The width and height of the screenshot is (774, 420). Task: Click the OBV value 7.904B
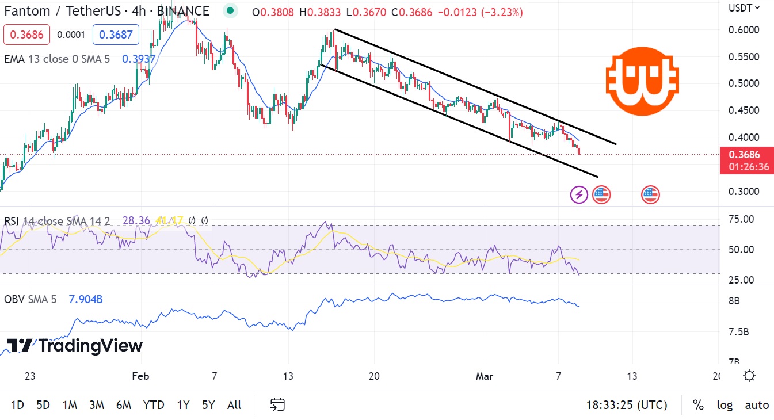[x=86, y=299]
